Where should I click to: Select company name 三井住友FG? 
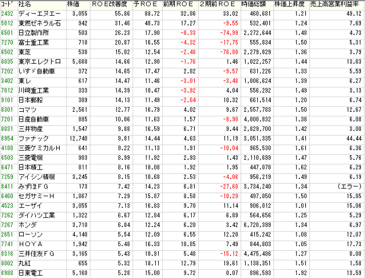coord(36,254)
